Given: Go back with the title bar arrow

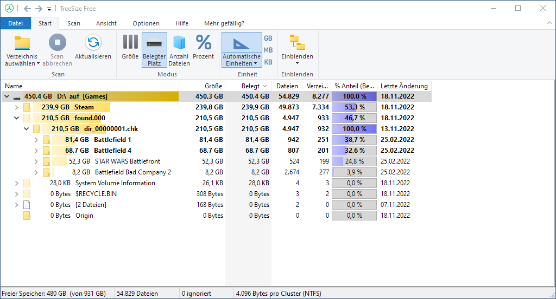Looking at the screenshot, I should tap(27, 9).
